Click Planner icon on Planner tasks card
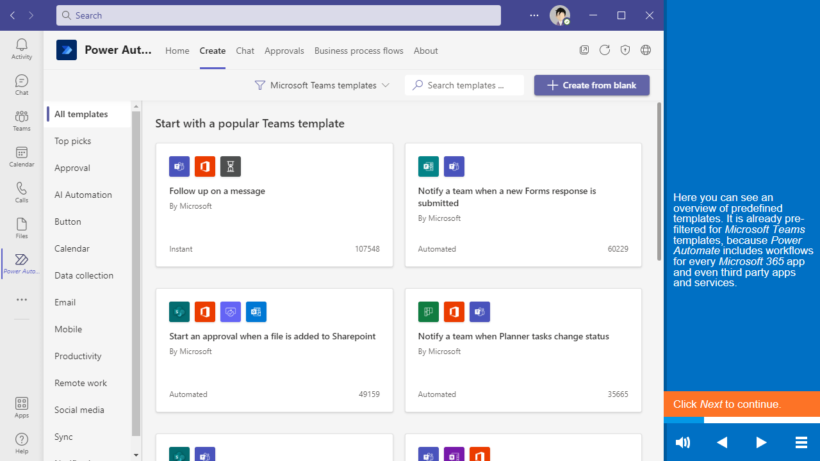The image size is (820, 461). [429, 312]
